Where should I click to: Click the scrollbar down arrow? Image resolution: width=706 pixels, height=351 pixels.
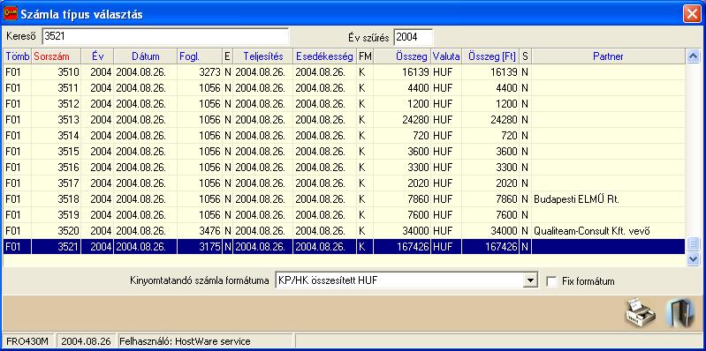(693, 258)
